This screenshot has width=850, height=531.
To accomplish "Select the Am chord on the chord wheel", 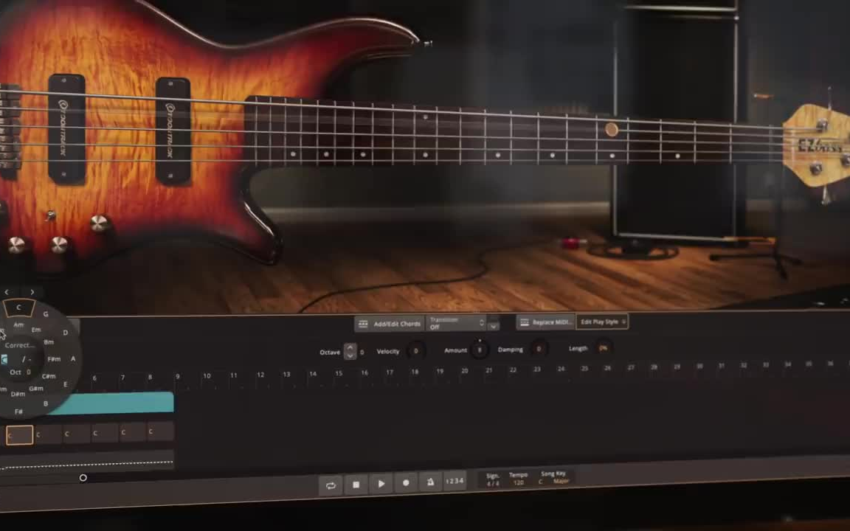I will pyautogui.click(x=18, y=325).
